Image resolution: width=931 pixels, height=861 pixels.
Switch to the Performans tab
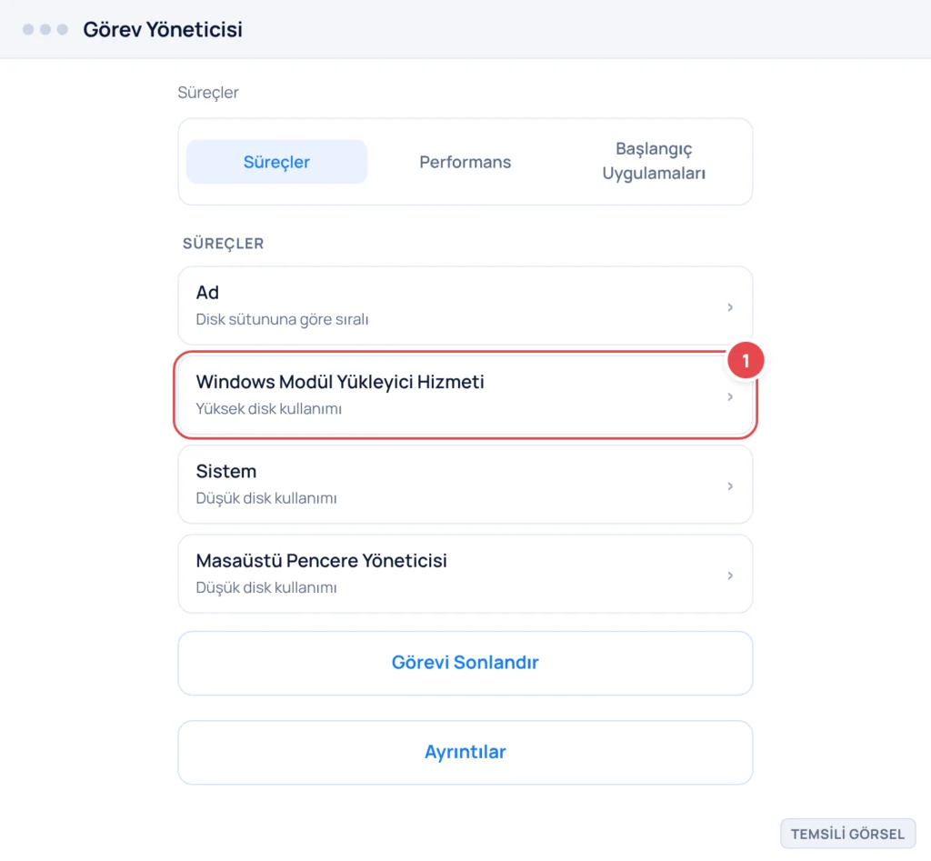pos(465,162)
